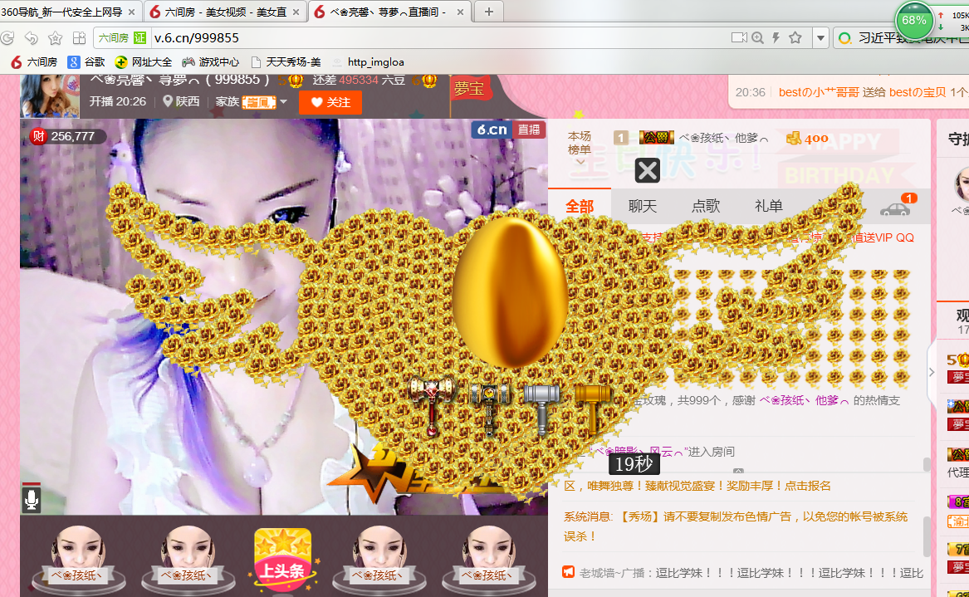Select the 全部 chat tab
Screen dimensions: 969x597
(579, 207)
